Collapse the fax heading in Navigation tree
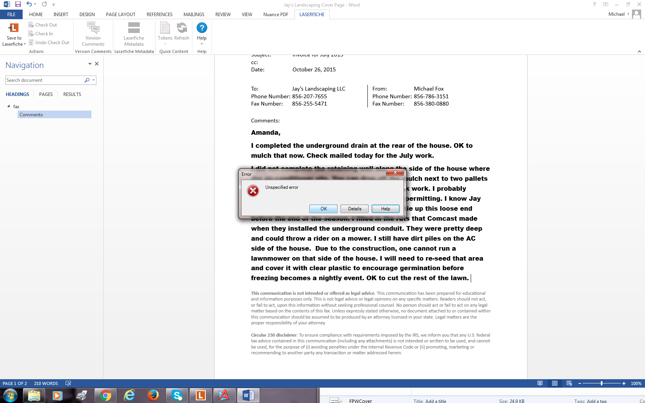 8,106
